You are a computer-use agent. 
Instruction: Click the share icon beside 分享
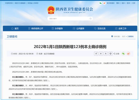[x=114, y=54]
